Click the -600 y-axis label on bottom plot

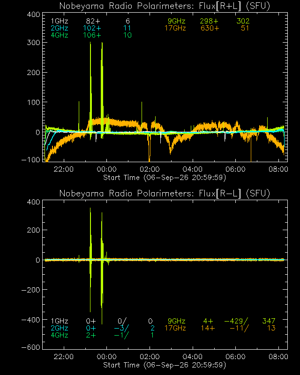[31, 347]
